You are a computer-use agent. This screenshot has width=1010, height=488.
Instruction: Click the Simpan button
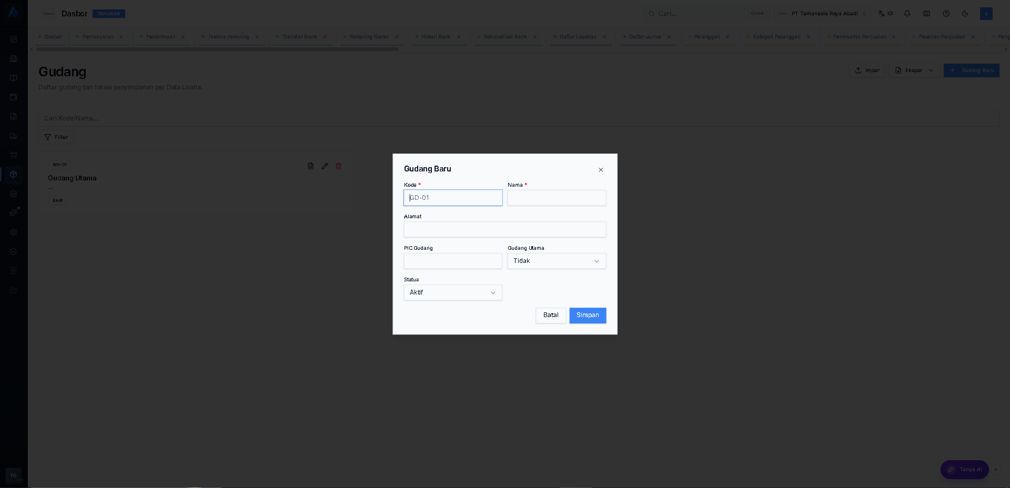588,315
